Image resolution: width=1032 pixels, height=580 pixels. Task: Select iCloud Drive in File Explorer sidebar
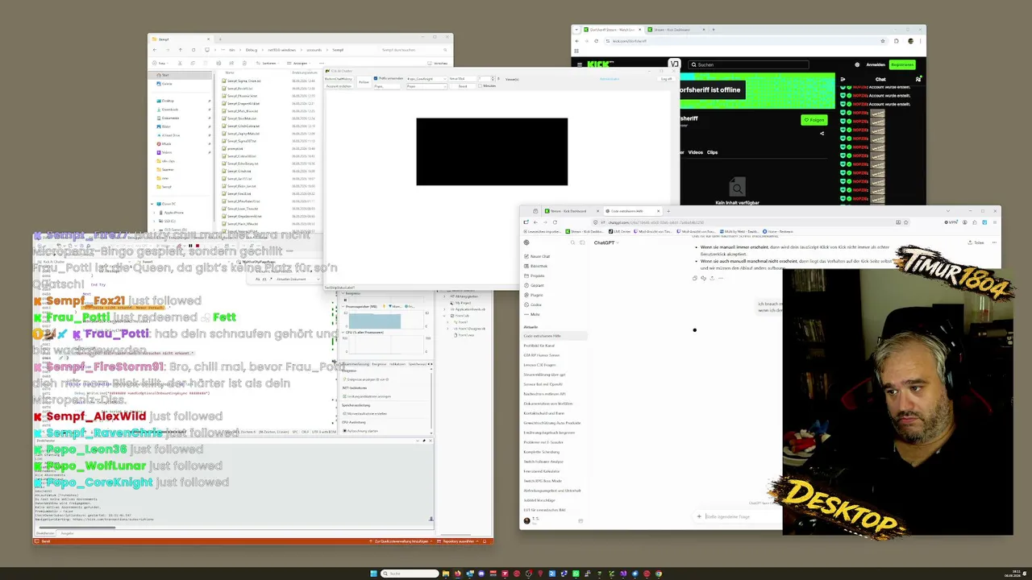pos(169,135)
